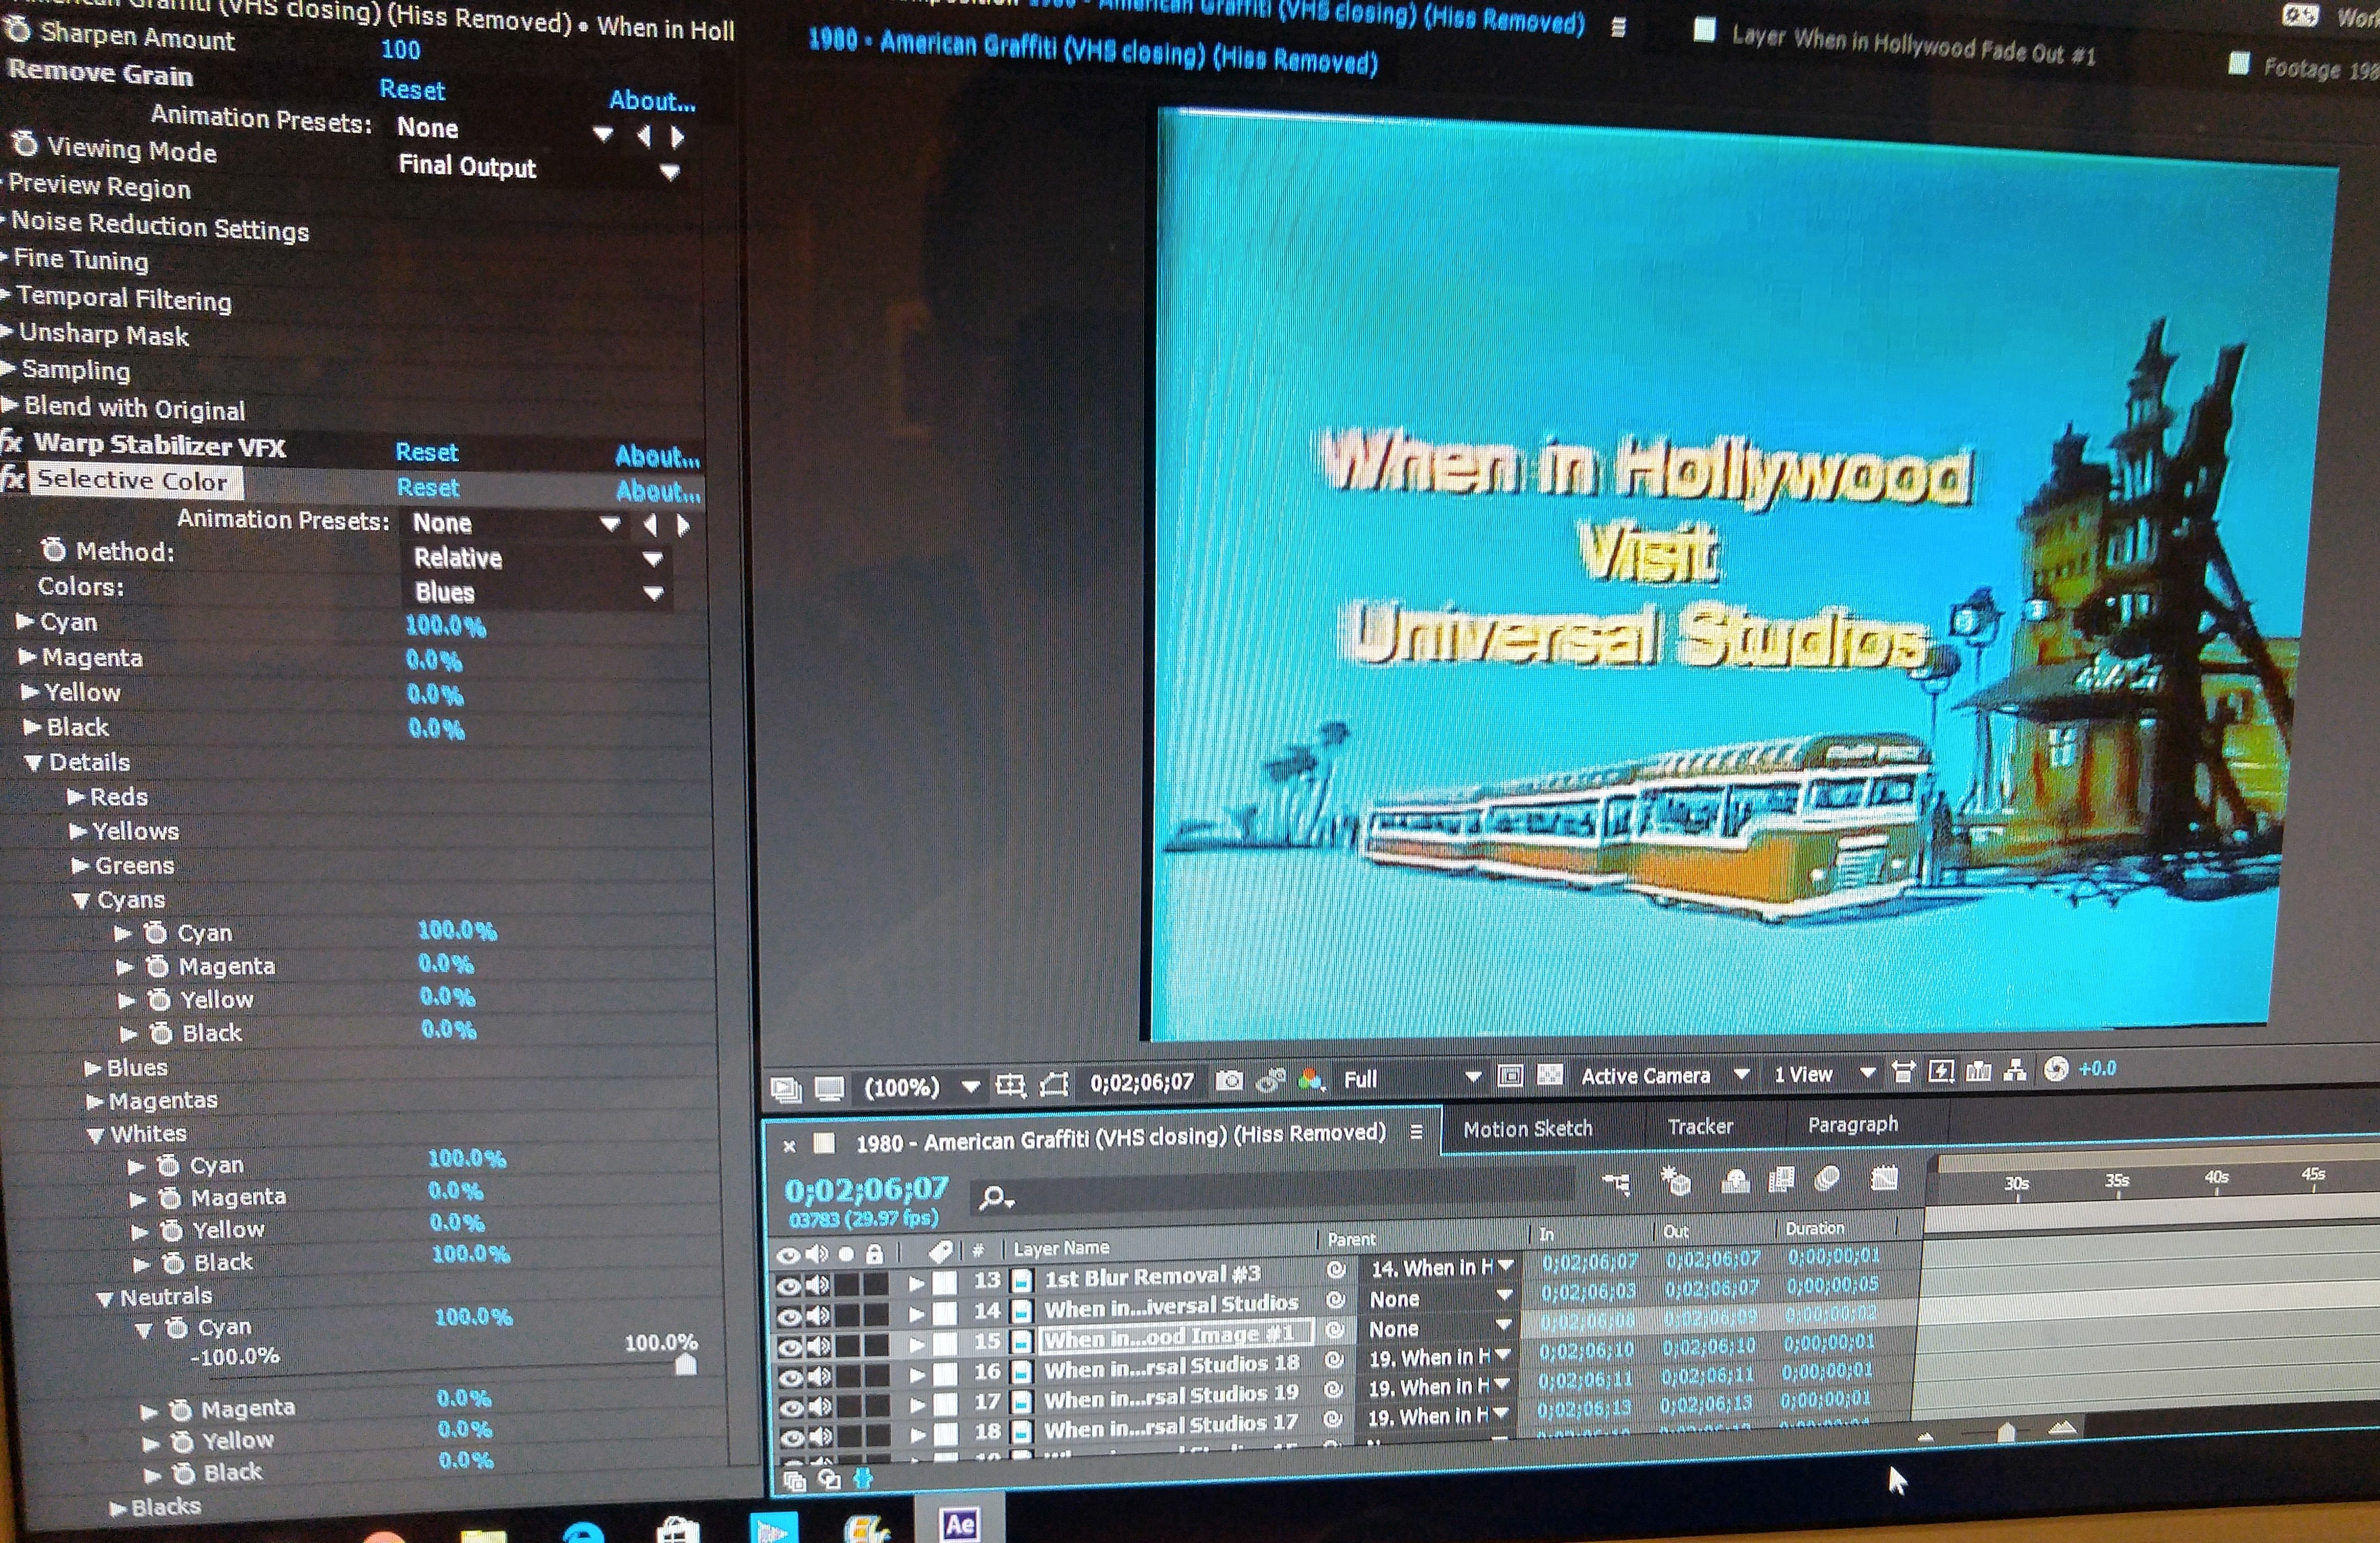Image resolution: width=2380 pixels, height=1543 pixels.
Task: Toggle the Region of Interest icon
Action: tap(1510, 1076)
